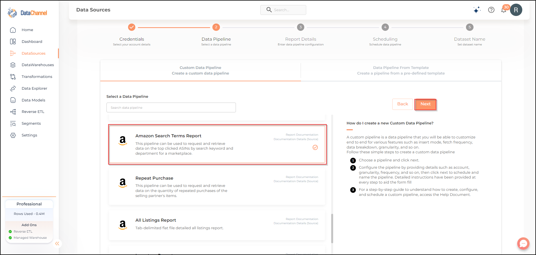536x255 pixels.
Task: Click step 4 Scheduling circle
Action: pos(385,27)
